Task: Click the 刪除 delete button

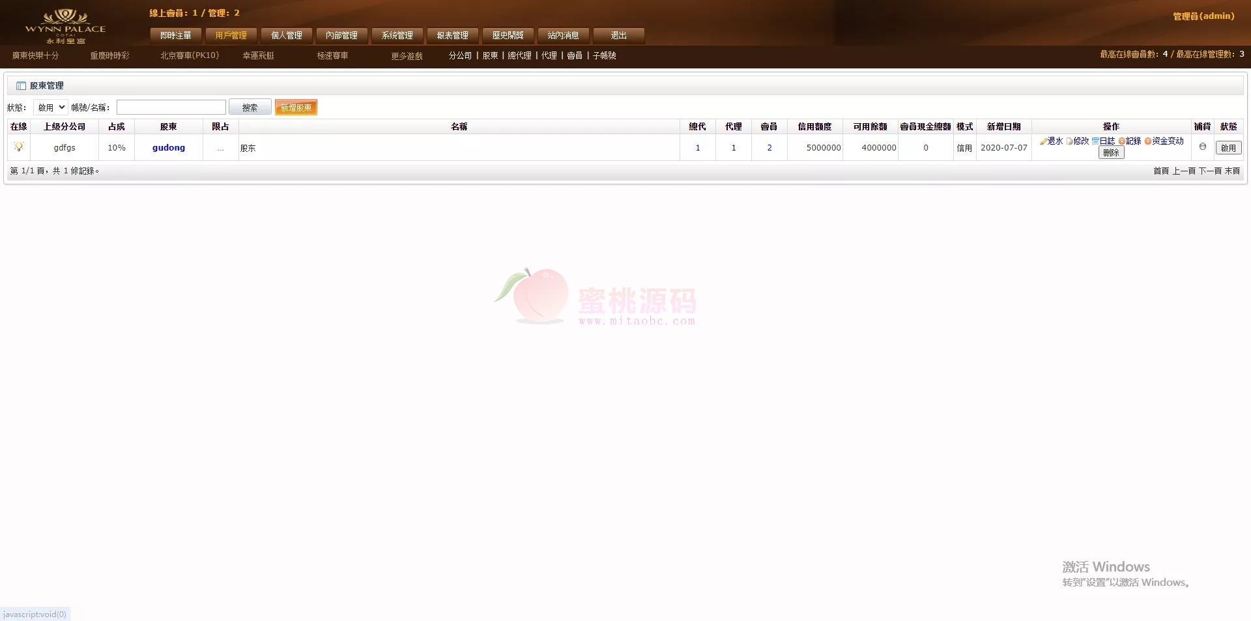Action: pyautogui.click(x=1111, y=153)
